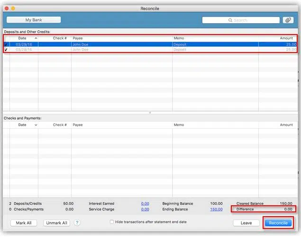Viewport: 301px width, 237px height.
Task: Click Payments Payee column header
Action: pos(122,125)
